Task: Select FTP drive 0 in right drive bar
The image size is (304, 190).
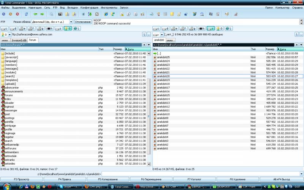Action: tap(220, 28)
